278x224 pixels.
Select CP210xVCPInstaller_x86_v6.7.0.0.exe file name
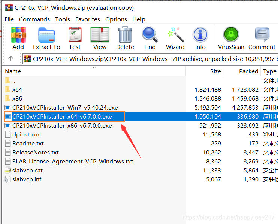point(62,125)
